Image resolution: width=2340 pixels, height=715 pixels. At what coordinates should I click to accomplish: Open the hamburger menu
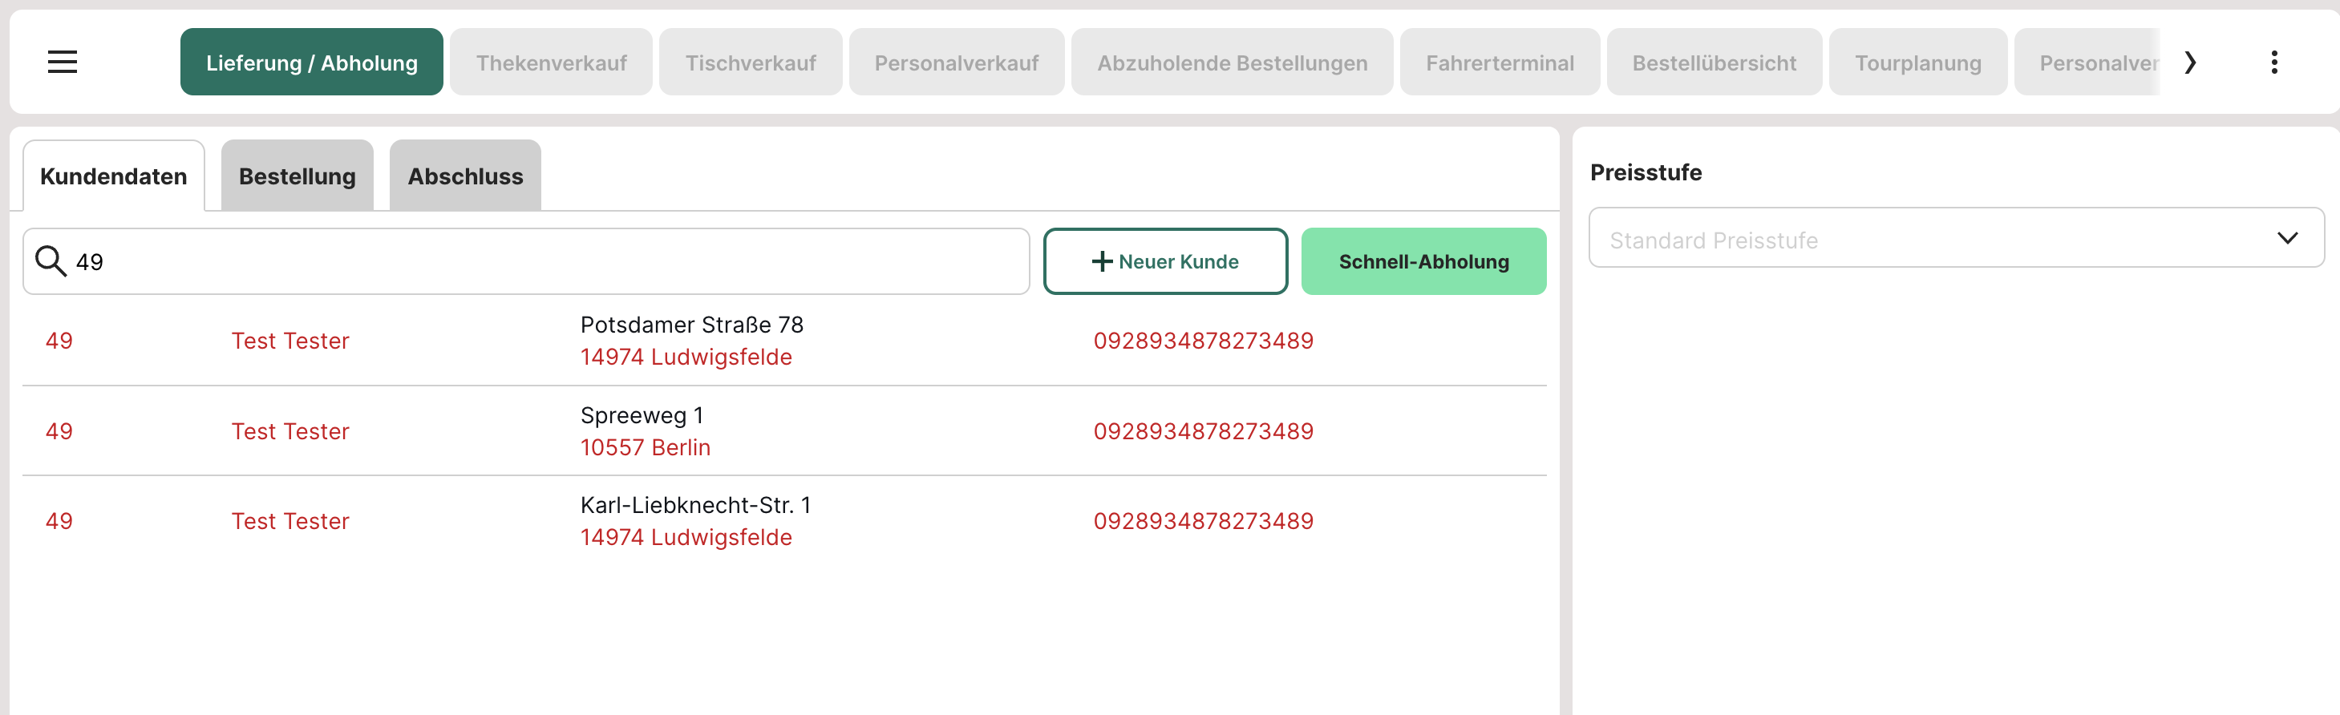(x=62, y=62)
